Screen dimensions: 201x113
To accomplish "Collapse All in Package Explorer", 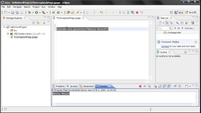I will [34, 23].
